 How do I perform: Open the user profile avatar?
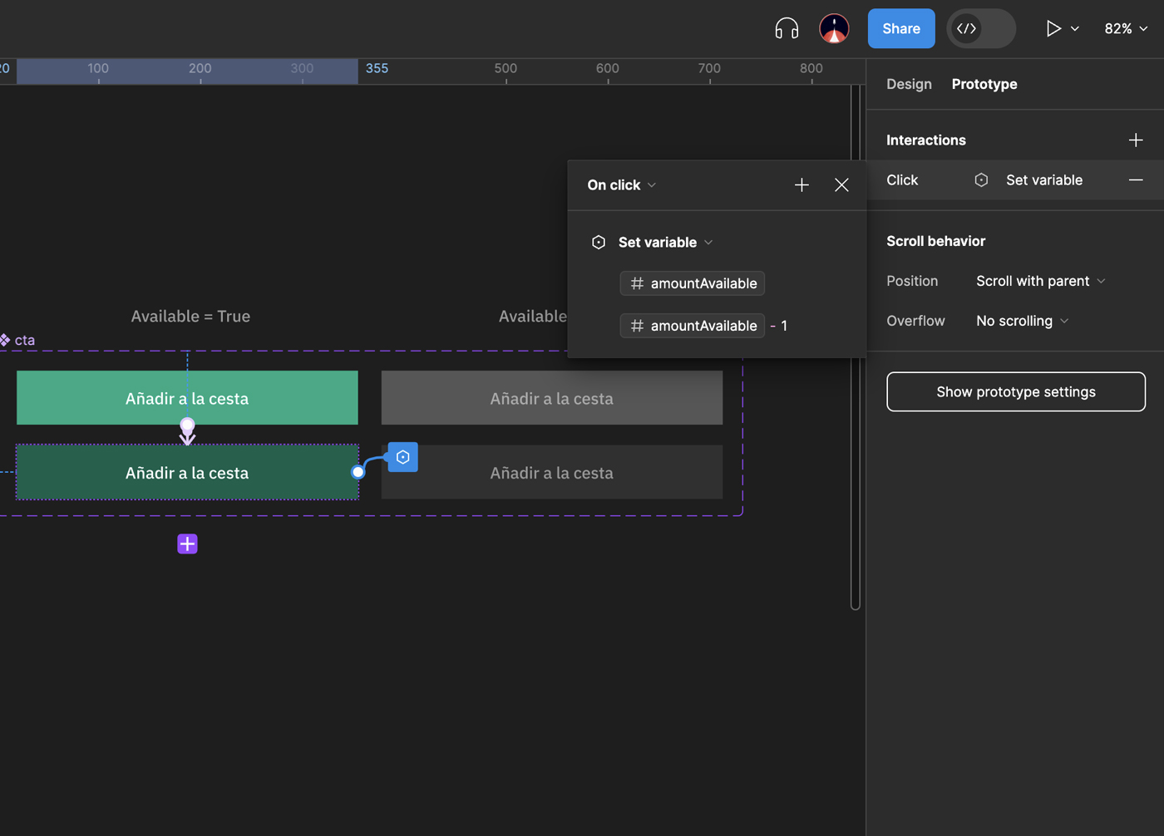[834, 28]
